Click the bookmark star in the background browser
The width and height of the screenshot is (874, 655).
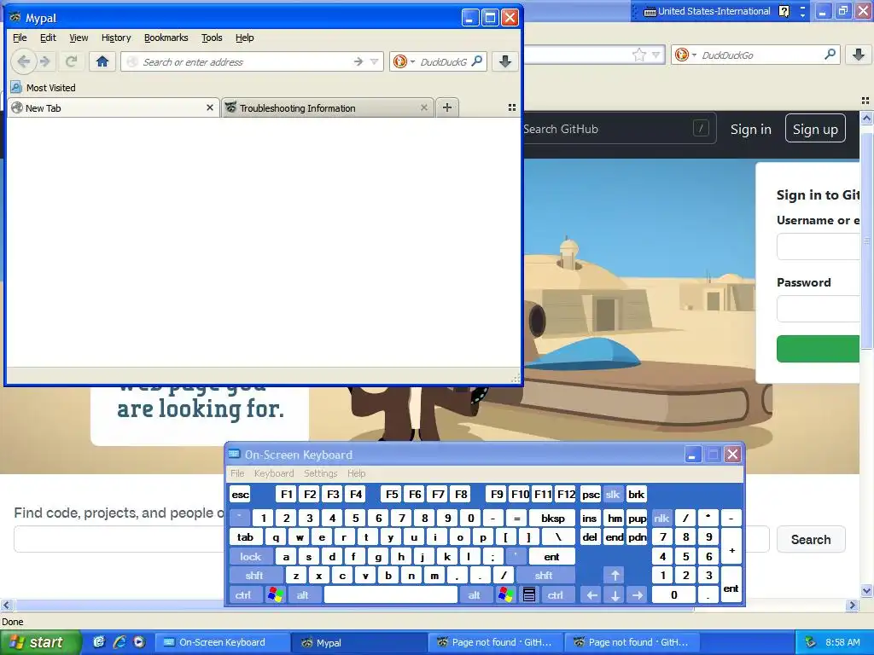[639, 55]
